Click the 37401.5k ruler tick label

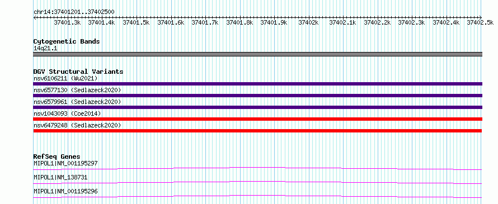[137, 22]
